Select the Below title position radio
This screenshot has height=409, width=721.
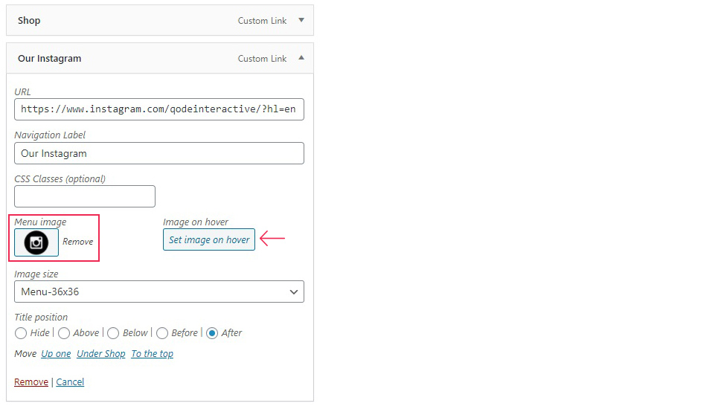113,333
